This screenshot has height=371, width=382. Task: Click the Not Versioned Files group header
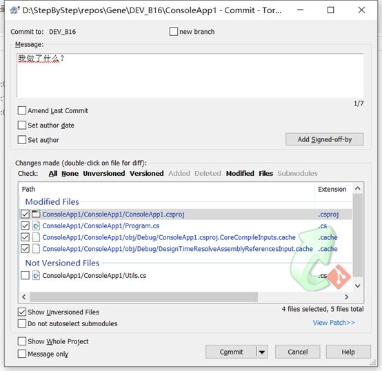(x=62, y=263)
